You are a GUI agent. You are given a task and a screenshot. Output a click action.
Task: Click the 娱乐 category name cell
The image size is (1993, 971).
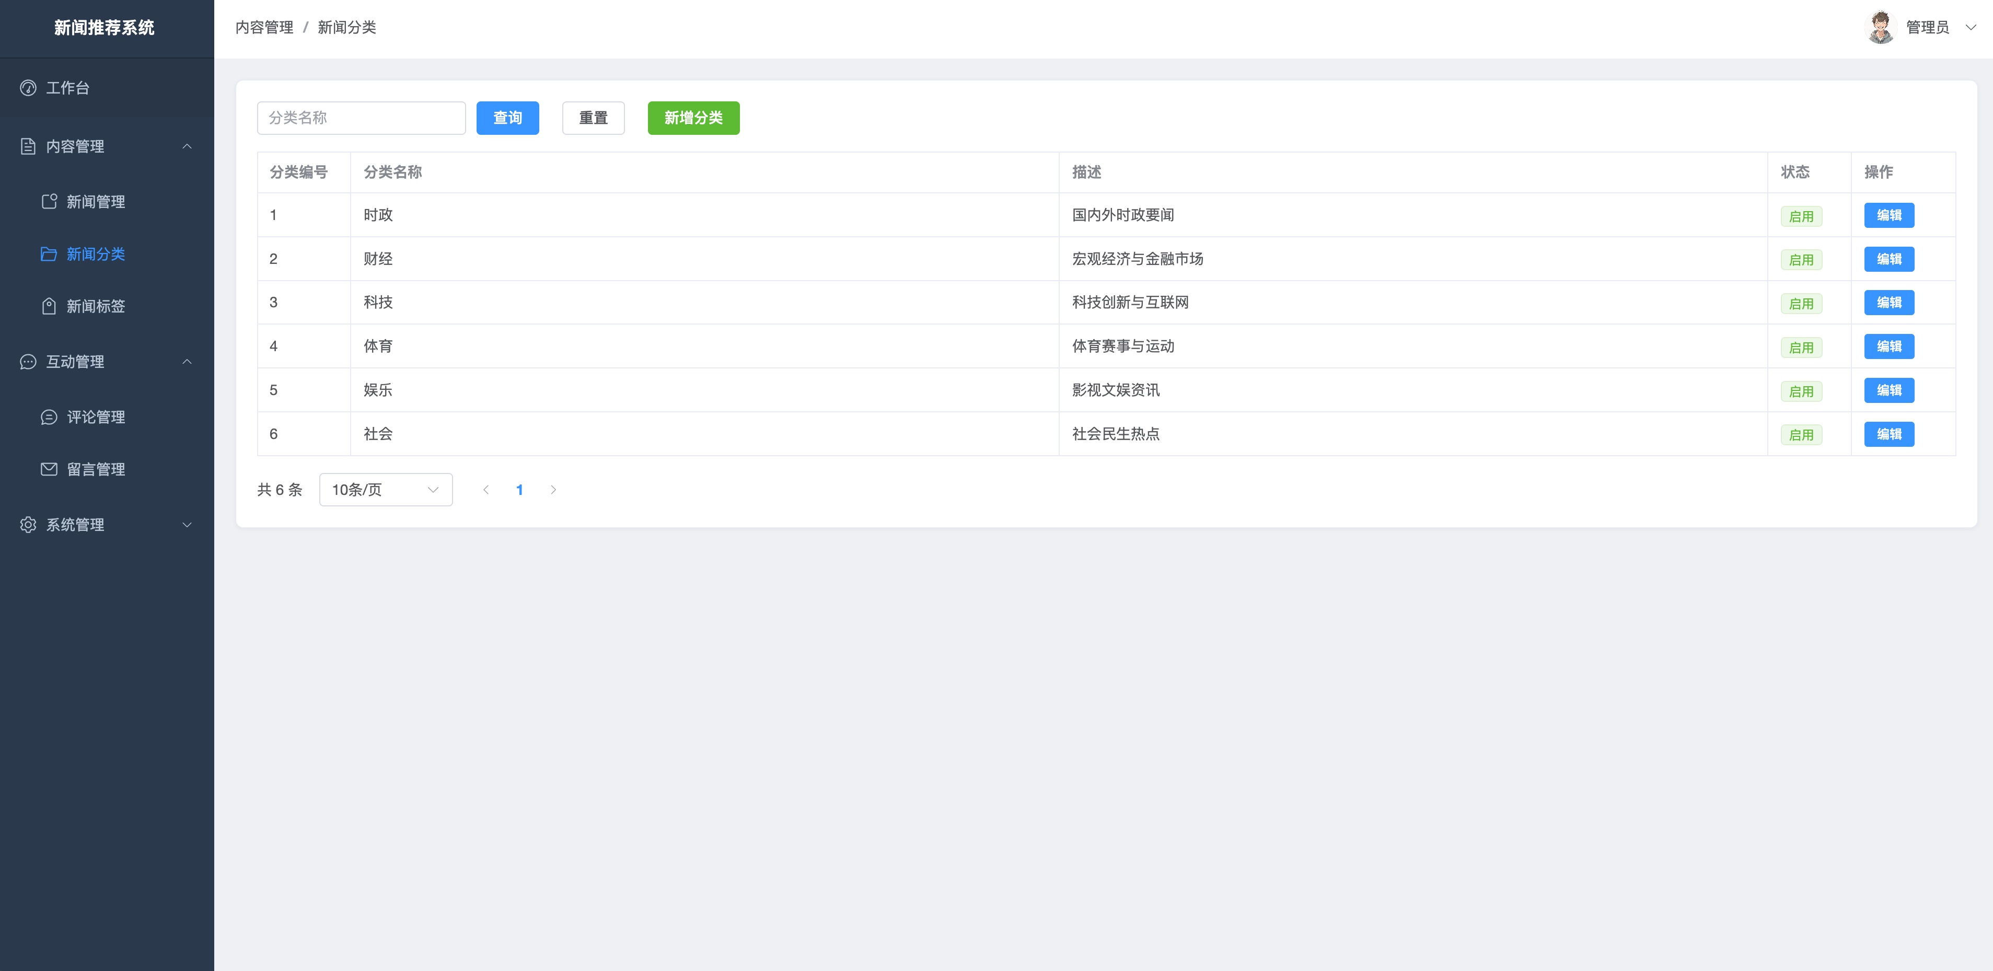coord(705,390)
